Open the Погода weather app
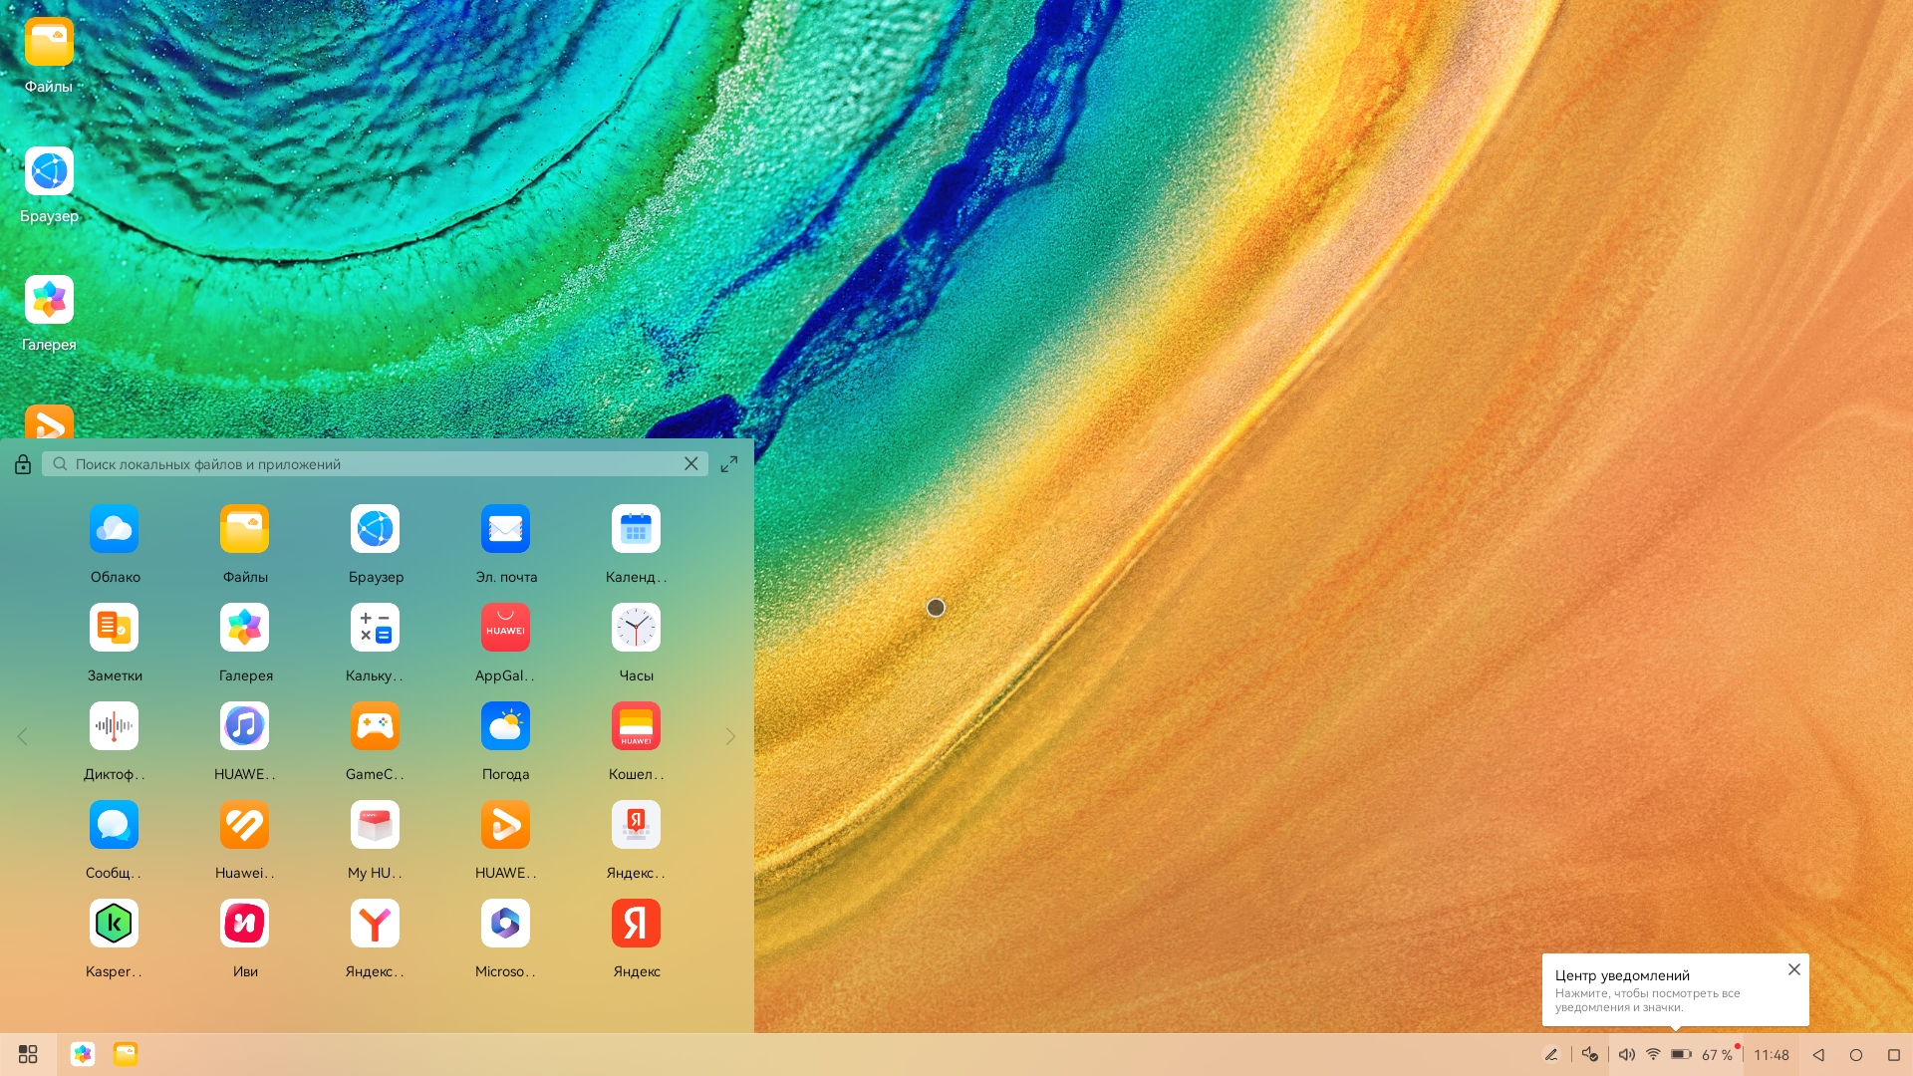 pyautogui.click(x=505, y=726)
